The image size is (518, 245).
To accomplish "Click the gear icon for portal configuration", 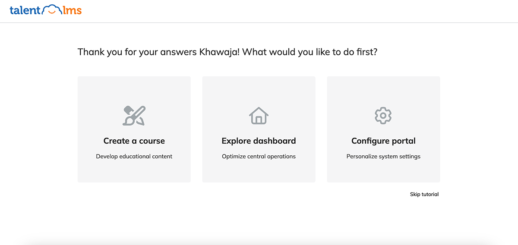I will click(383, 116).
